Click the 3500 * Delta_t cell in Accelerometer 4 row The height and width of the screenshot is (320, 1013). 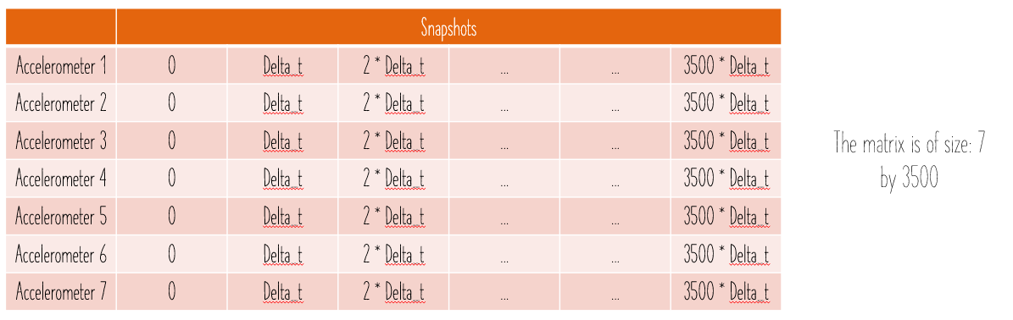[x=726, y=179]
